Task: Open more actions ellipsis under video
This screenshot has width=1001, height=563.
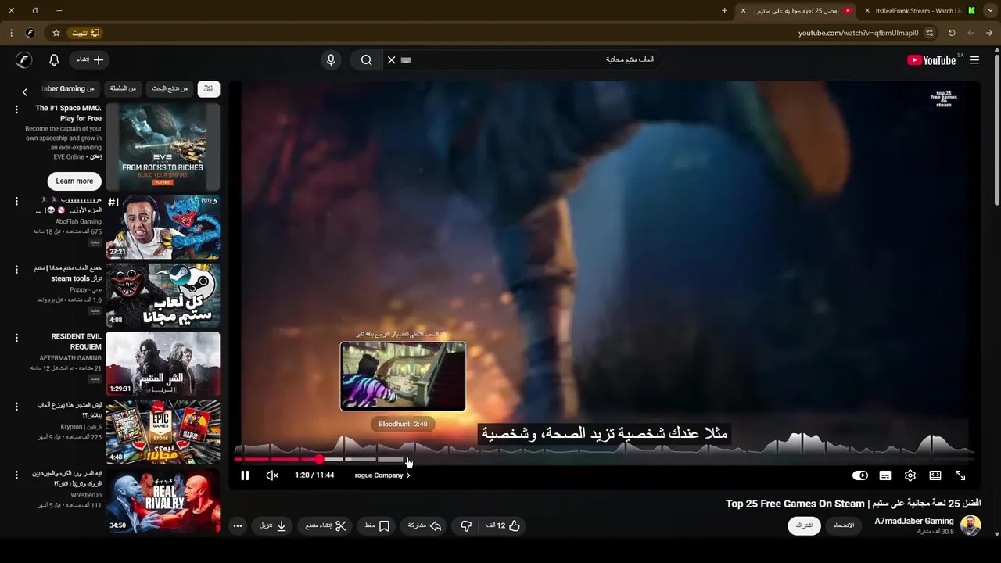Action: point(237,526)
